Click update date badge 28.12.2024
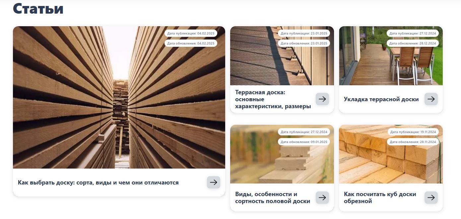 (x=413, y=43)
